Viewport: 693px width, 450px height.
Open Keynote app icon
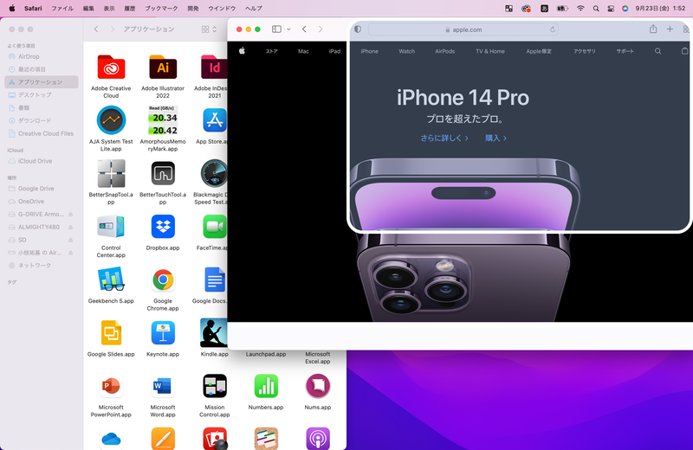(x=163, y=332)
